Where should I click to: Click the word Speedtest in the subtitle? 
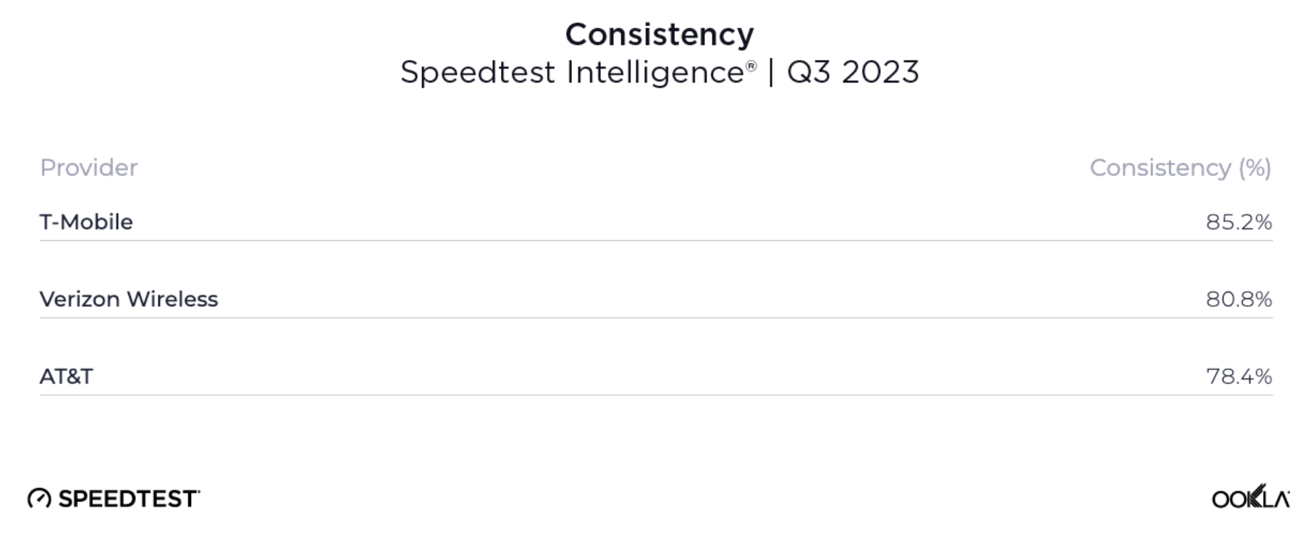pyautogui.click(x=478, y=72)
